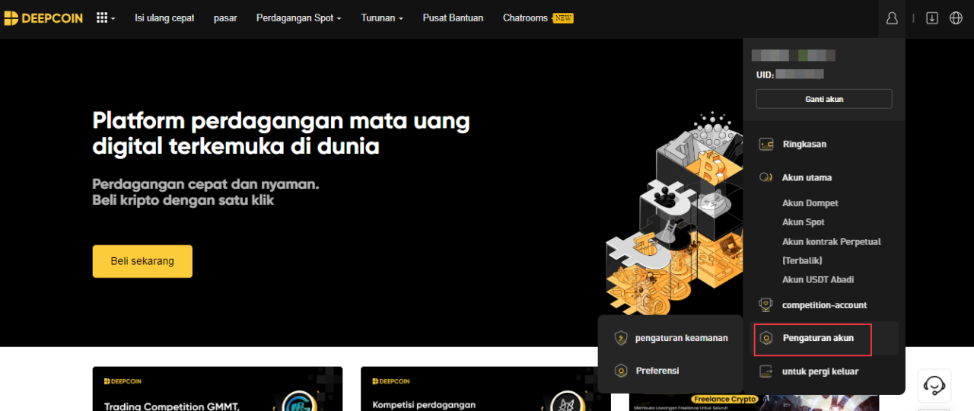Expand the Perdagangan Spot dropdown
Viewport: 974px width, 411px height.
point(298,18)
